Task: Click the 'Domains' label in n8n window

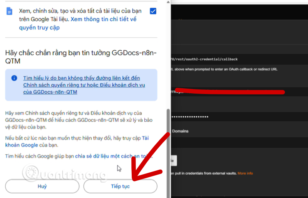Action: pyautogui.click(x=180, y=131)
